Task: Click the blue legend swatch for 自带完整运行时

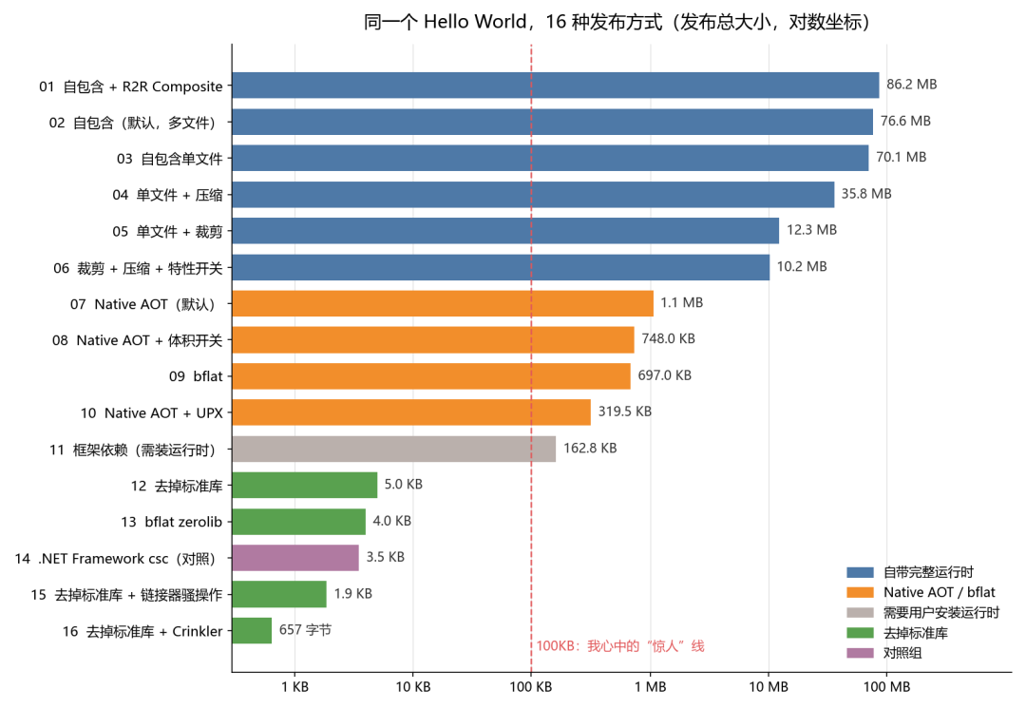Action: click(860, 572)
